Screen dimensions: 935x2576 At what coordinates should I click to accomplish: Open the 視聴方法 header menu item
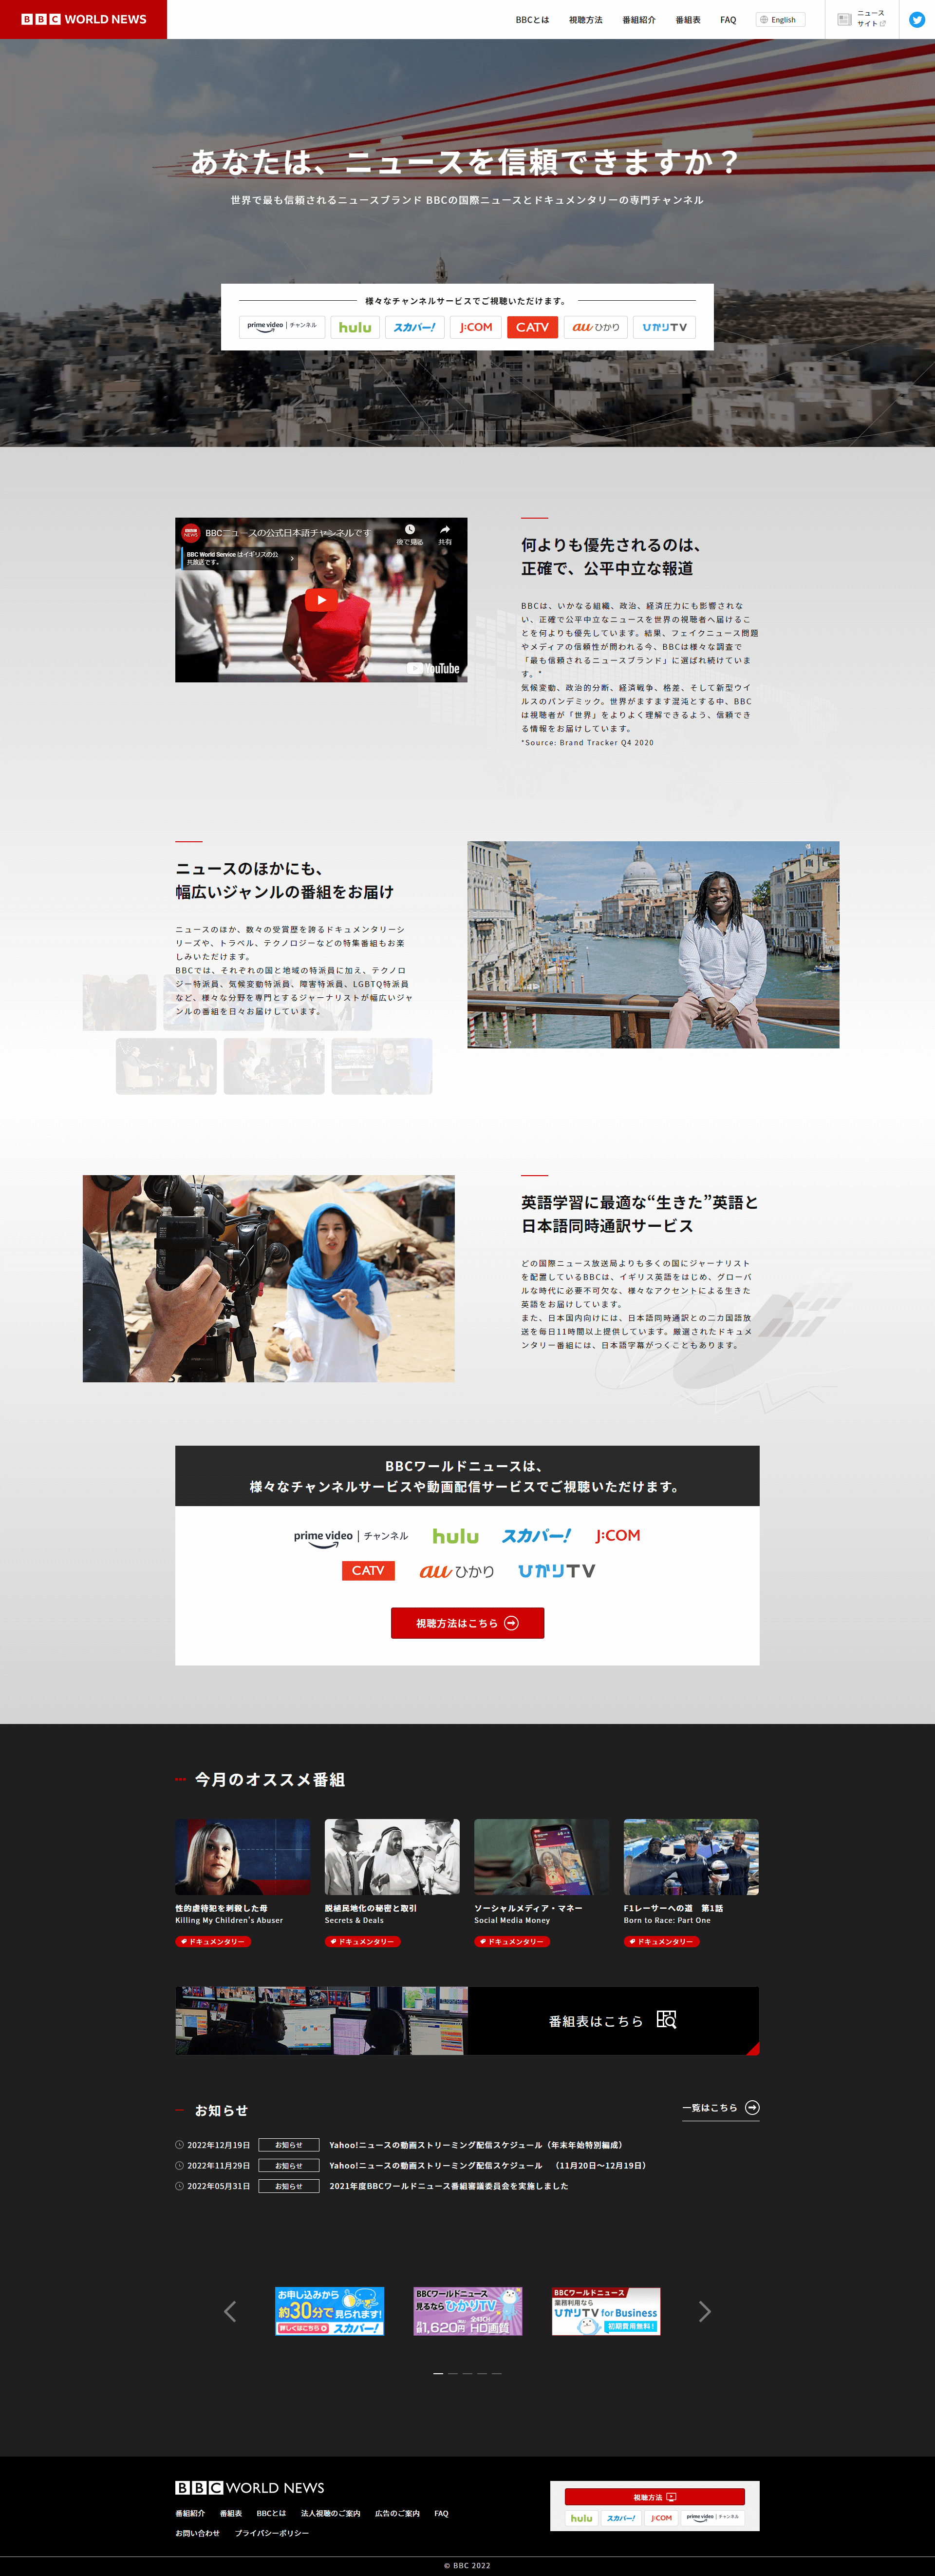585,20
